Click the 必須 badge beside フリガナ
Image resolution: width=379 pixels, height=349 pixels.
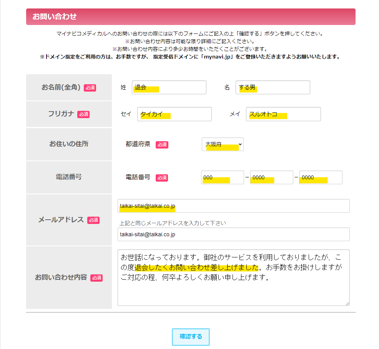[x=83, y=114]
